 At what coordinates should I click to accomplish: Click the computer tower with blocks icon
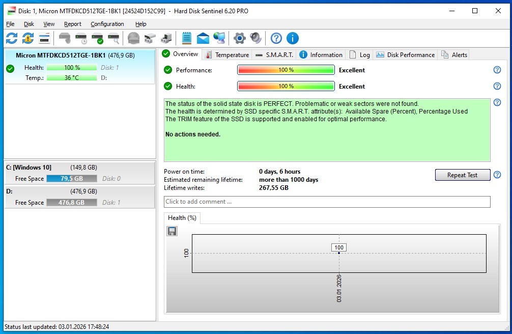(166, 38)
